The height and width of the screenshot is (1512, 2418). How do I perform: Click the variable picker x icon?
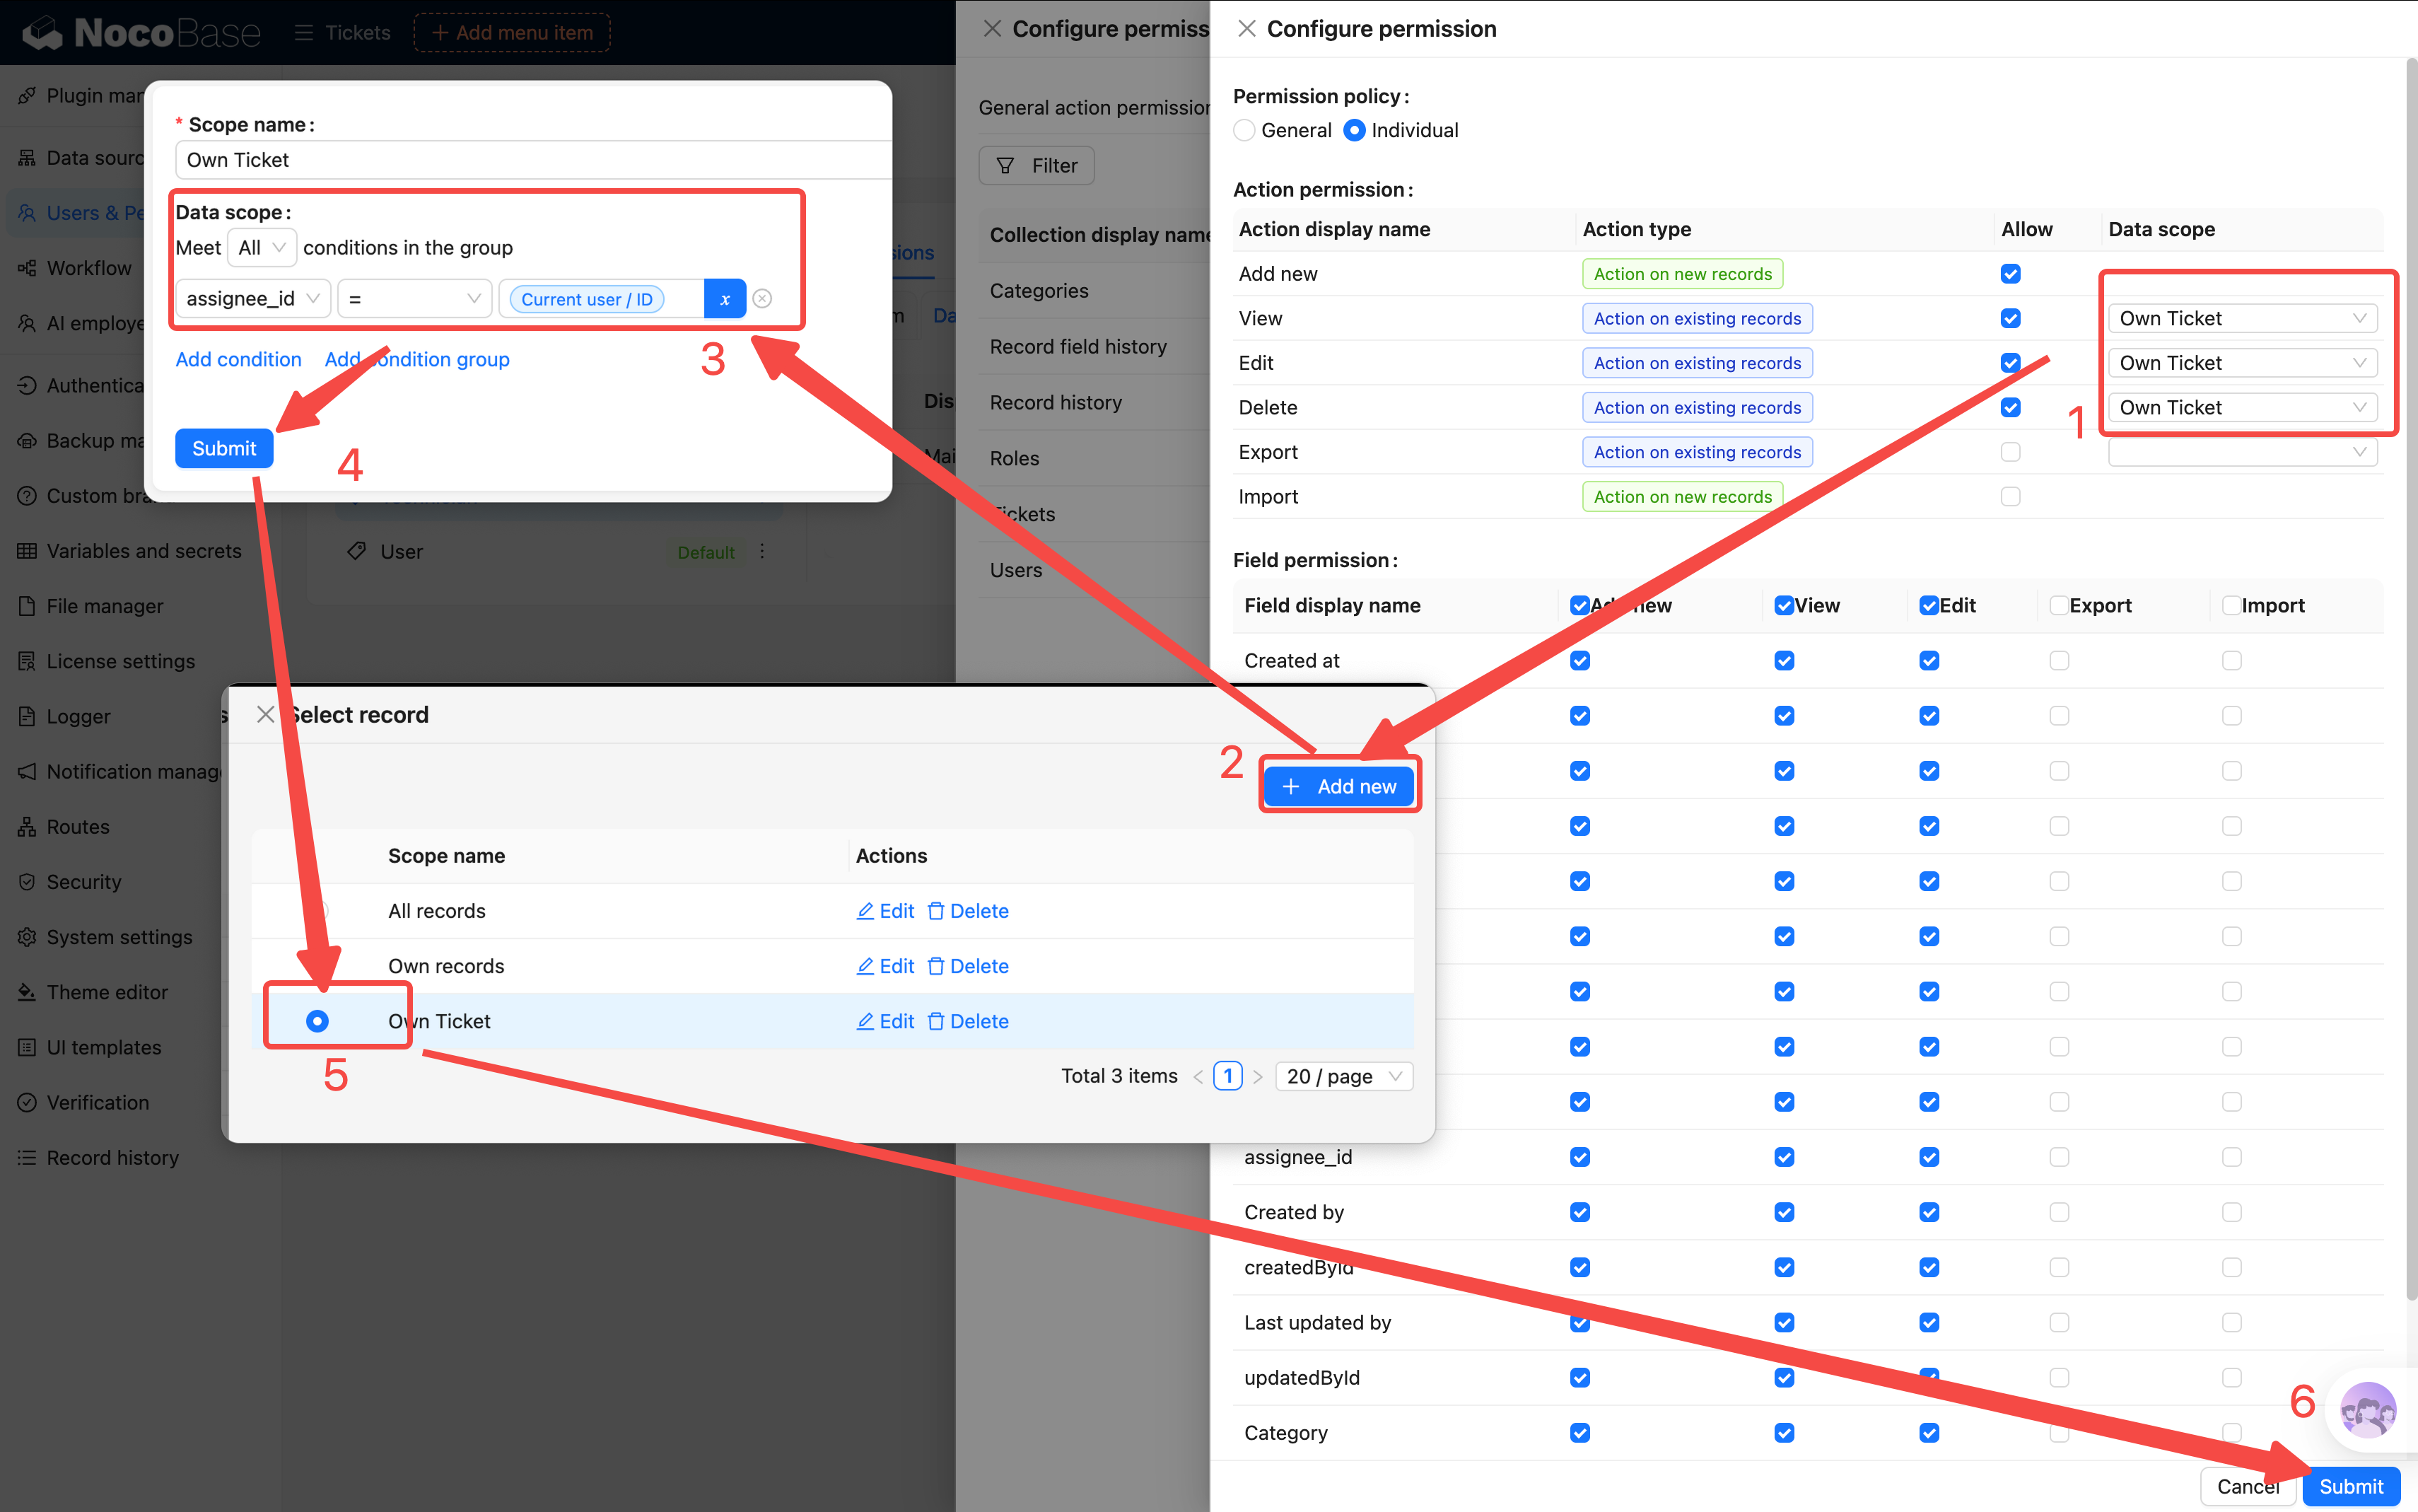pyautogui.click(x=725, y=299)
